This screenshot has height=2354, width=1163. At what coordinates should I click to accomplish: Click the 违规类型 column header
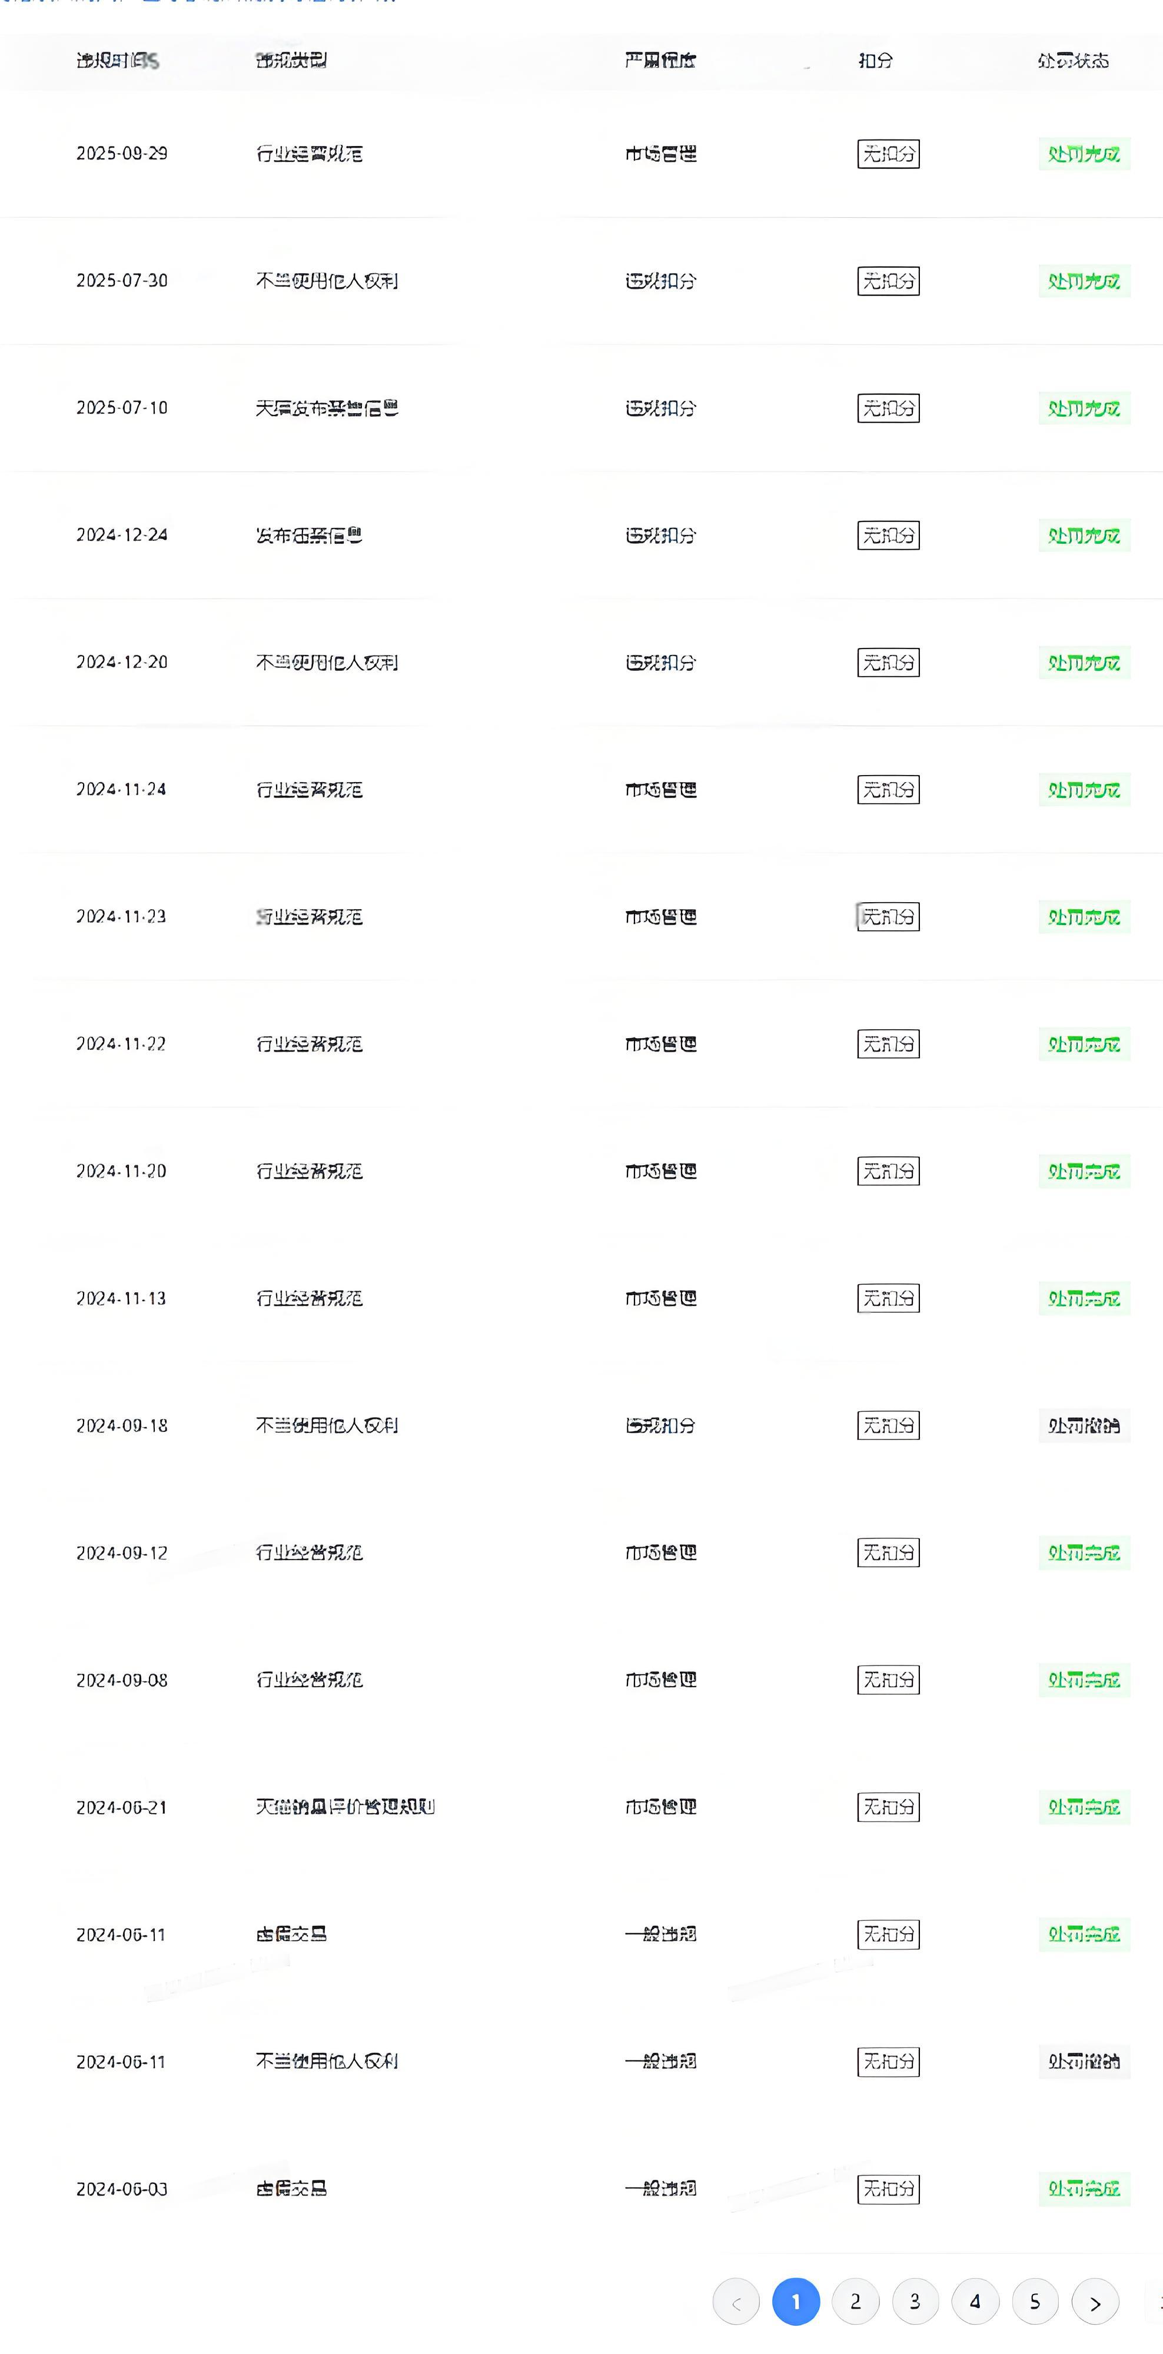click(291, 60)
